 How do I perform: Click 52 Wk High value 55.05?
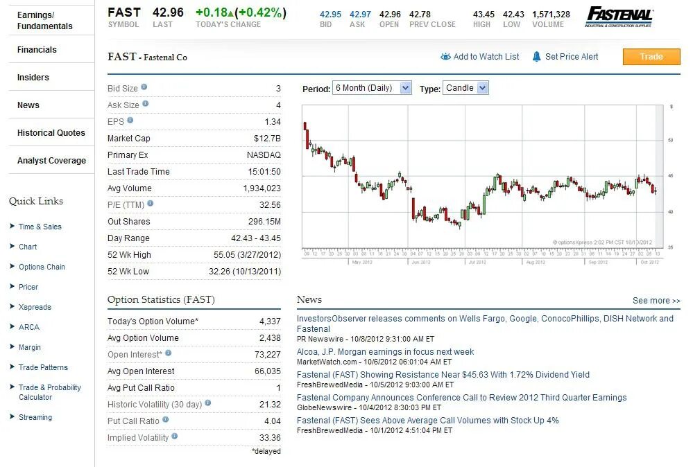[x=247, y=255]
